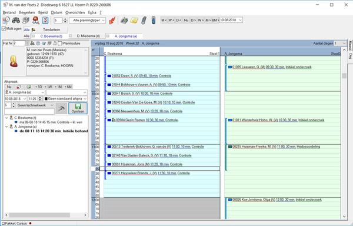Click the blue icon of the do 08-11-18 appointment

tap(16, 131)
